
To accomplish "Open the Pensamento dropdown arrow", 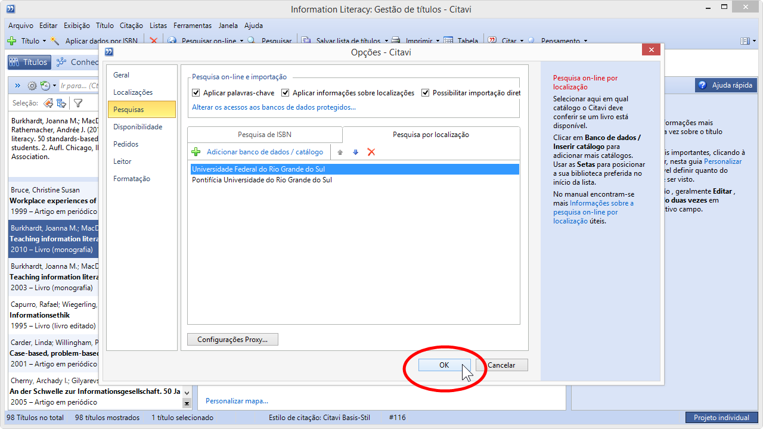I will tap(585, 41).
